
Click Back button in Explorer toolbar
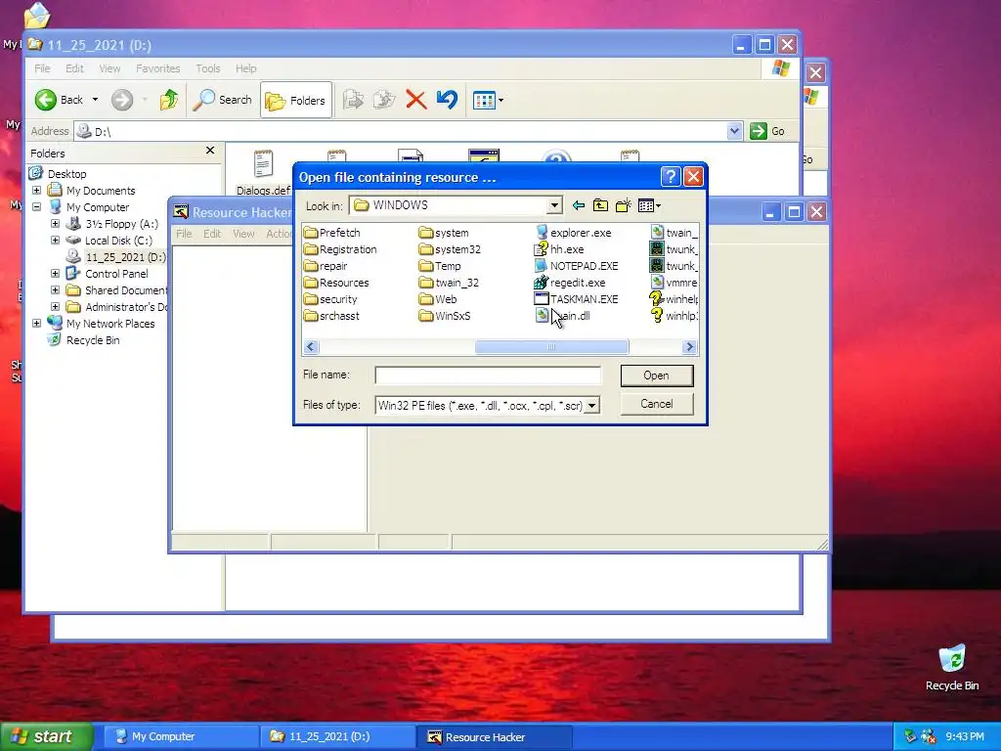(x=60, y=100)
